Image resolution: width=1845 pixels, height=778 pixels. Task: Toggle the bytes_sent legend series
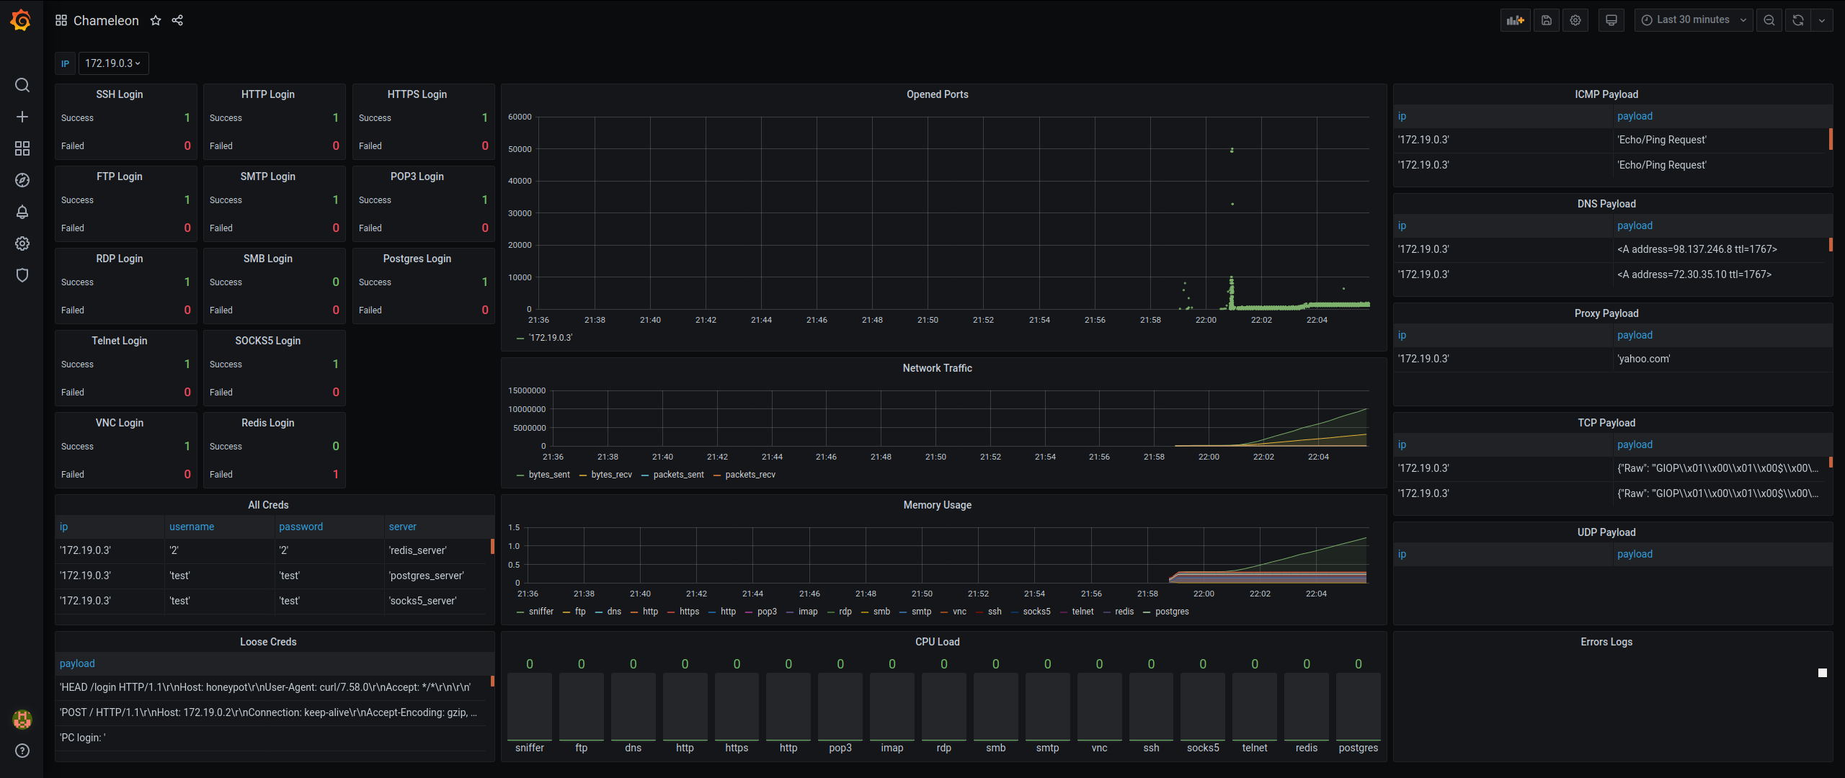[x=548, y=475]
